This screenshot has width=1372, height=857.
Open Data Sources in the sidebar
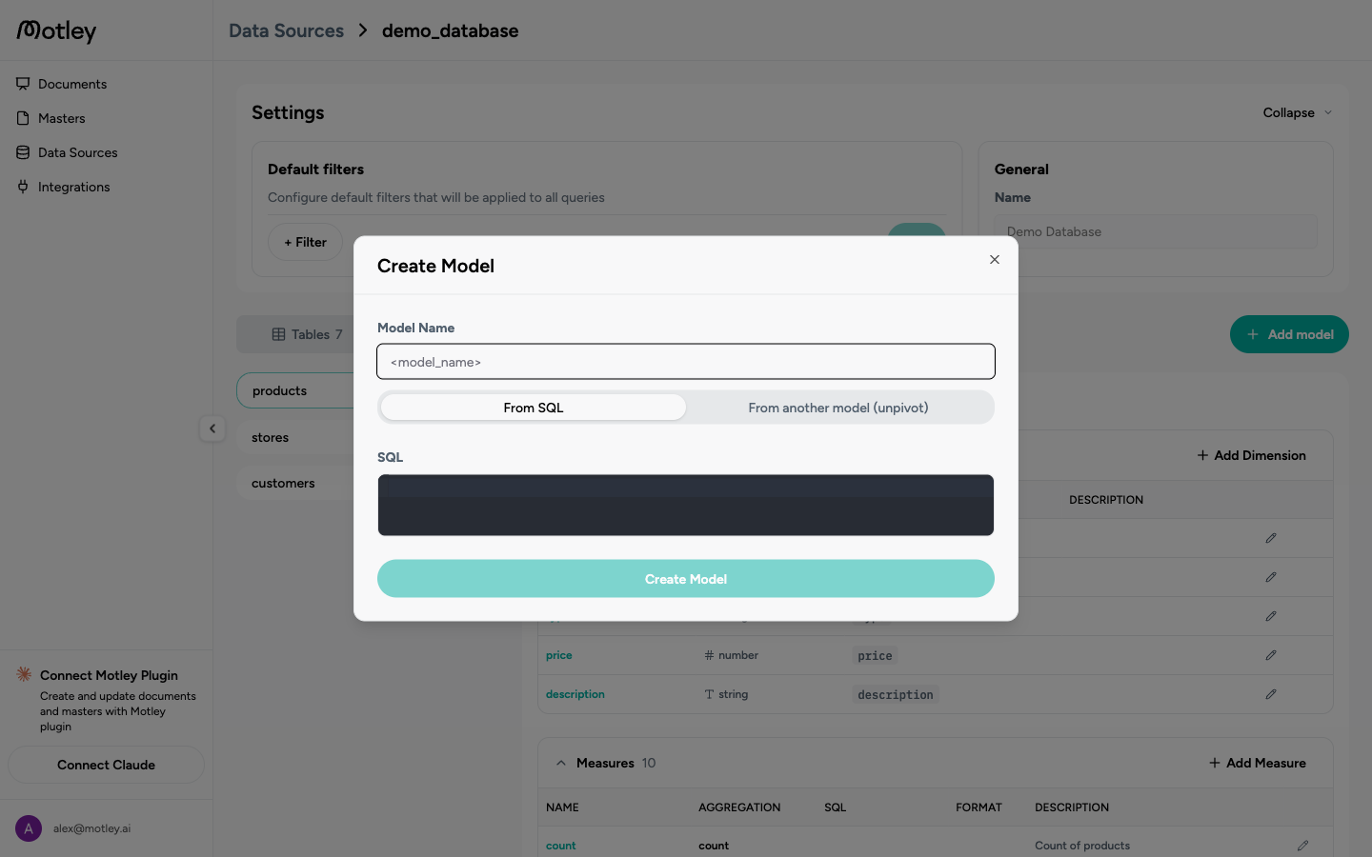tap(78, 152)
